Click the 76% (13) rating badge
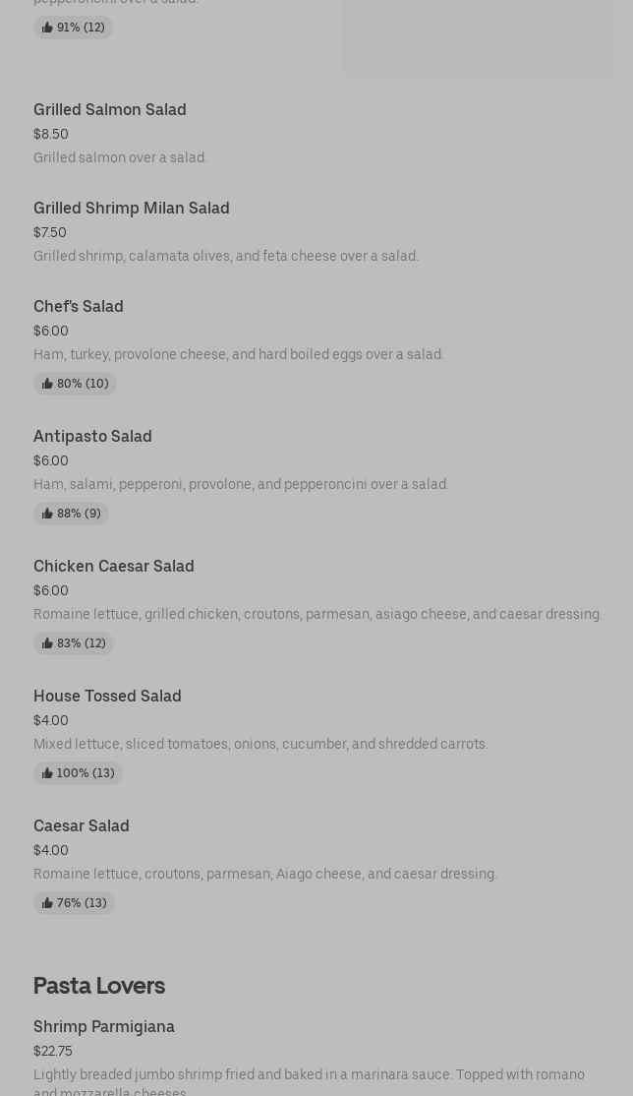The image size is (633, 1096). click(75, 903)
